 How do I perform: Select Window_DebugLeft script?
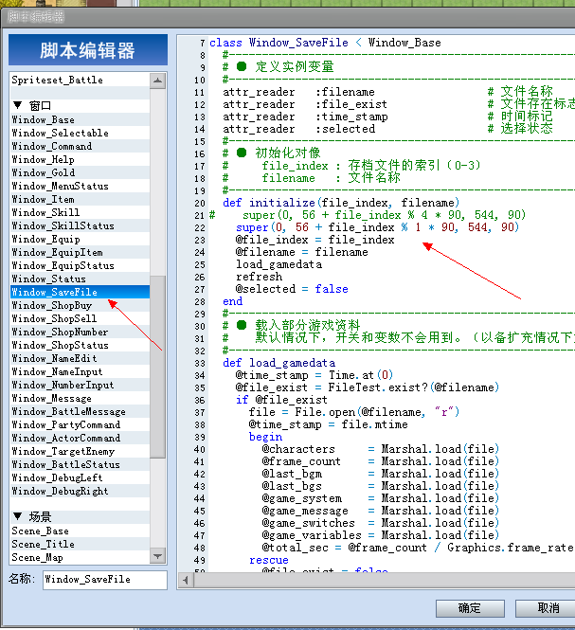80,477
